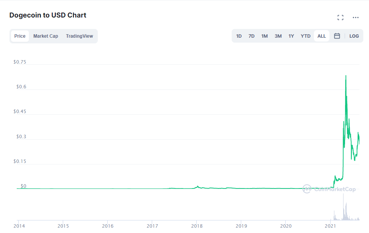Click the 2018 label on the time axis

pyautogui.click(x=197, y=226)
